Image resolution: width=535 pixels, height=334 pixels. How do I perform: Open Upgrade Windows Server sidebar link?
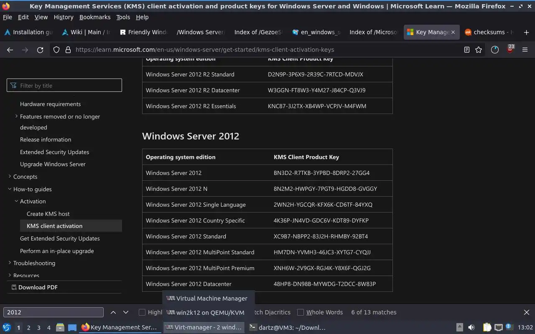click(x=53, y=164)
